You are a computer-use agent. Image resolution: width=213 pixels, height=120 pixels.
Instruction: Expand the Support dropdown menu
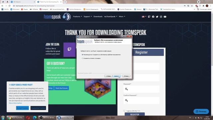point(88,16)
